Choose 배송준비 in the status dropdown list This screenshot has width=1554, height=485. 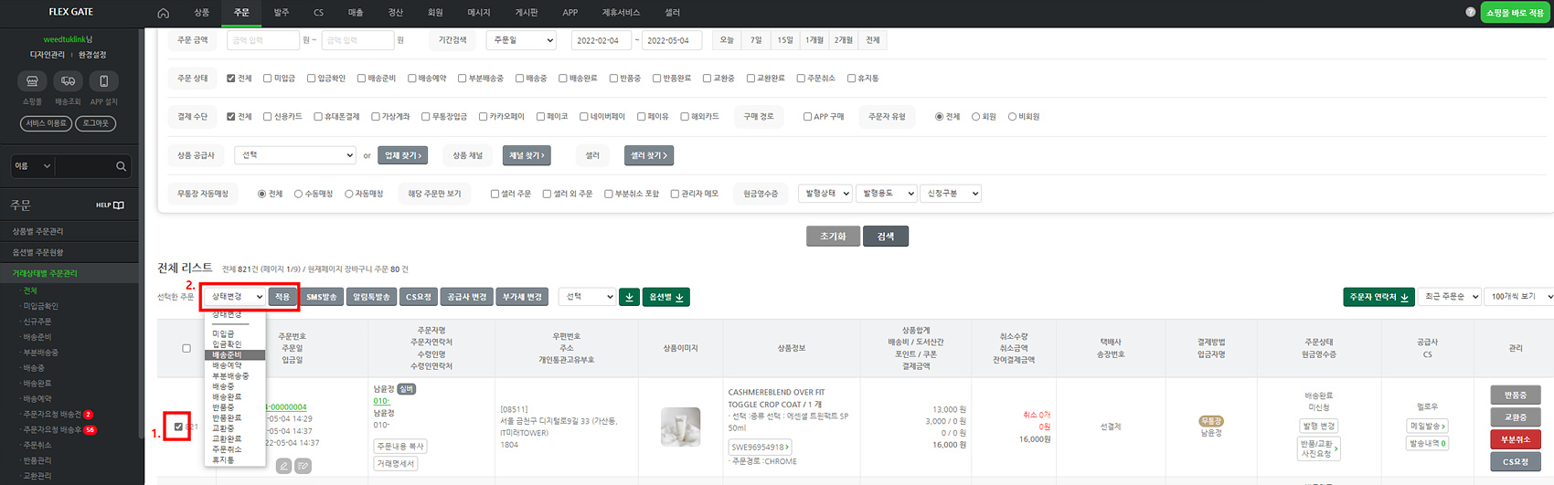[235, 354]
